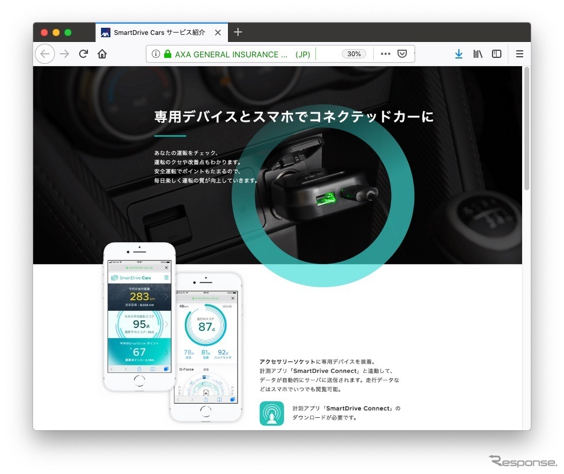Click the heading 専用デバイスとスマホでコネクテッドカーに
The image size is (564, 474).
[x=294, y=117]
